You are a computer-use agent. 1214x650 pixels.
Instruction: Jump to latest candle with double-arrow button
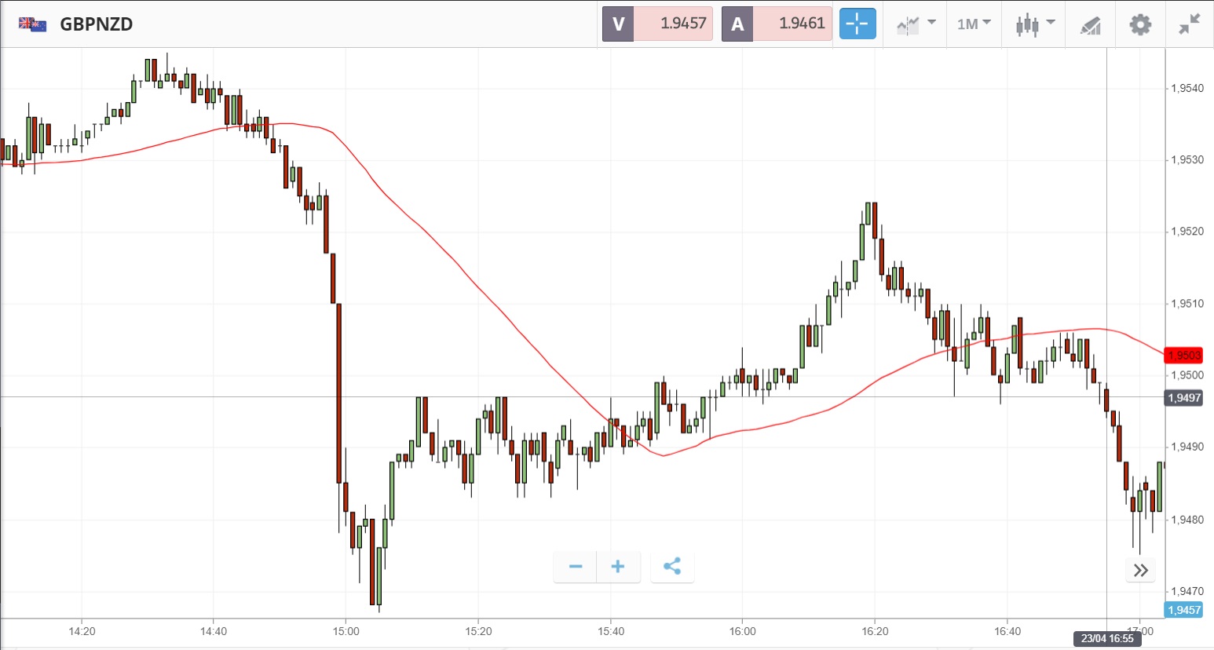click(x=1140, y=570)
